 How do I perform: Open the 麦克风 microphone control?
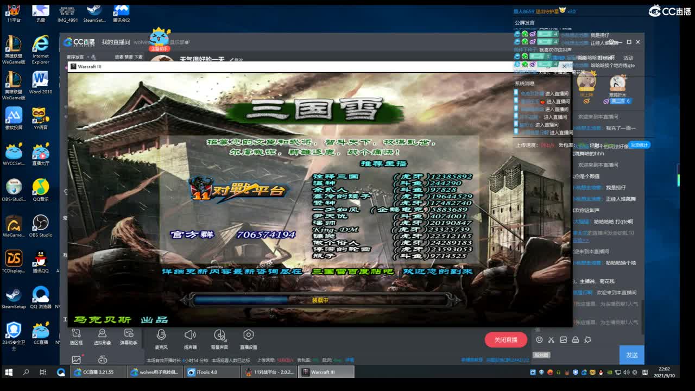(x=161, y=338)
